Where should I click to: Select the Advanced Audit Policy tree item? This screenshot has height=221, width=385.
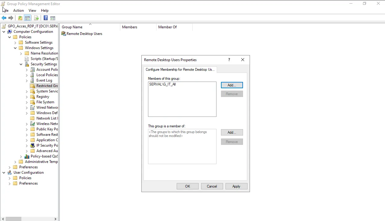44,151
